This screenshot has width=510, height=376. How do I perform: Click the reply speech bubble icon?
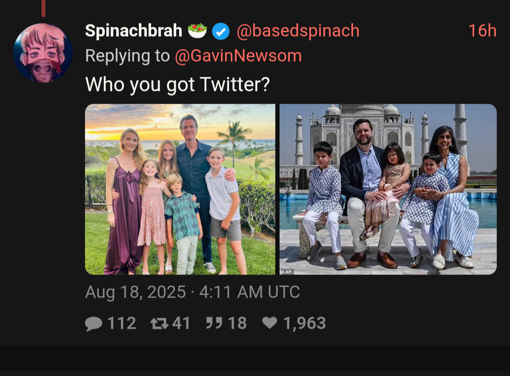point(93,324)
